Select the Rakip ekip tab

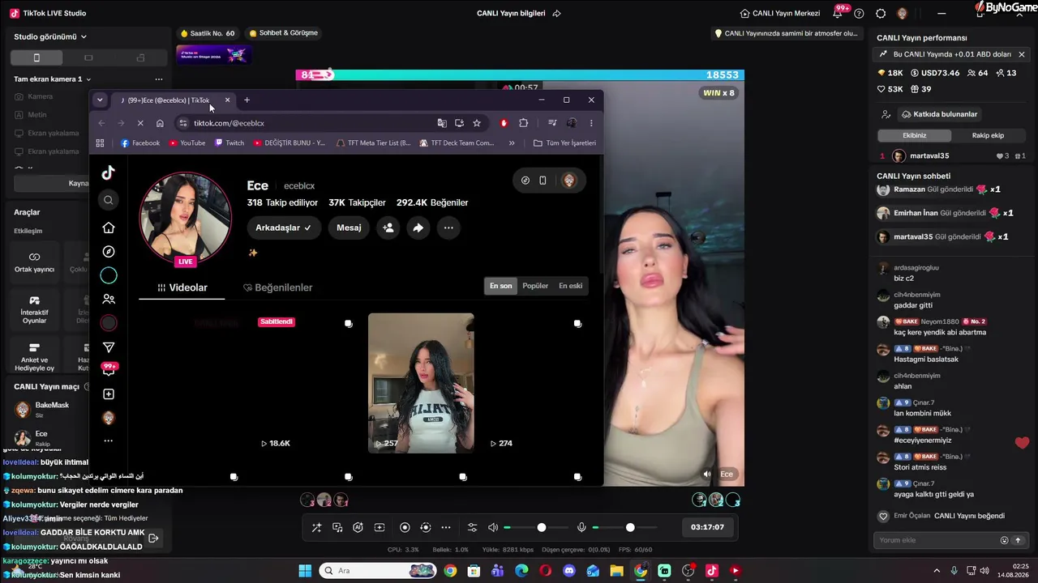click(988, 135)
